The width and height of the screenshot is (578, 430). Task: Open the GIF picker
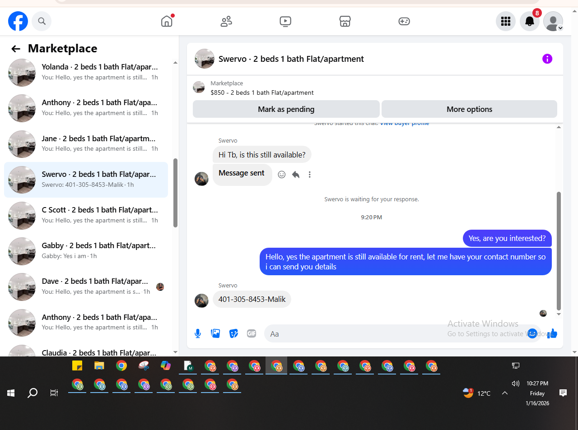coord(252,333)
